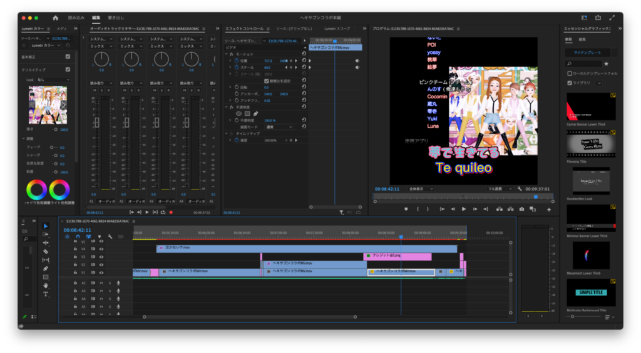
Task: Toggle the creative section checkbox in Lumetri
Action: click(68, 69)
